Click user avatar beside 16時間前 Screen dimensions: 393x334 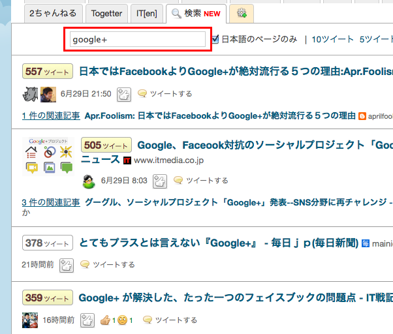pyautogui.click(x=30, y=320)
